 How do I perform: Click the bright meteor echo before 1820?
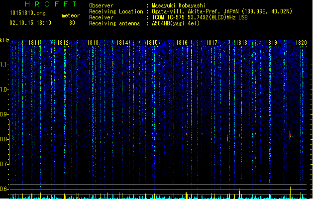point(290,135)
